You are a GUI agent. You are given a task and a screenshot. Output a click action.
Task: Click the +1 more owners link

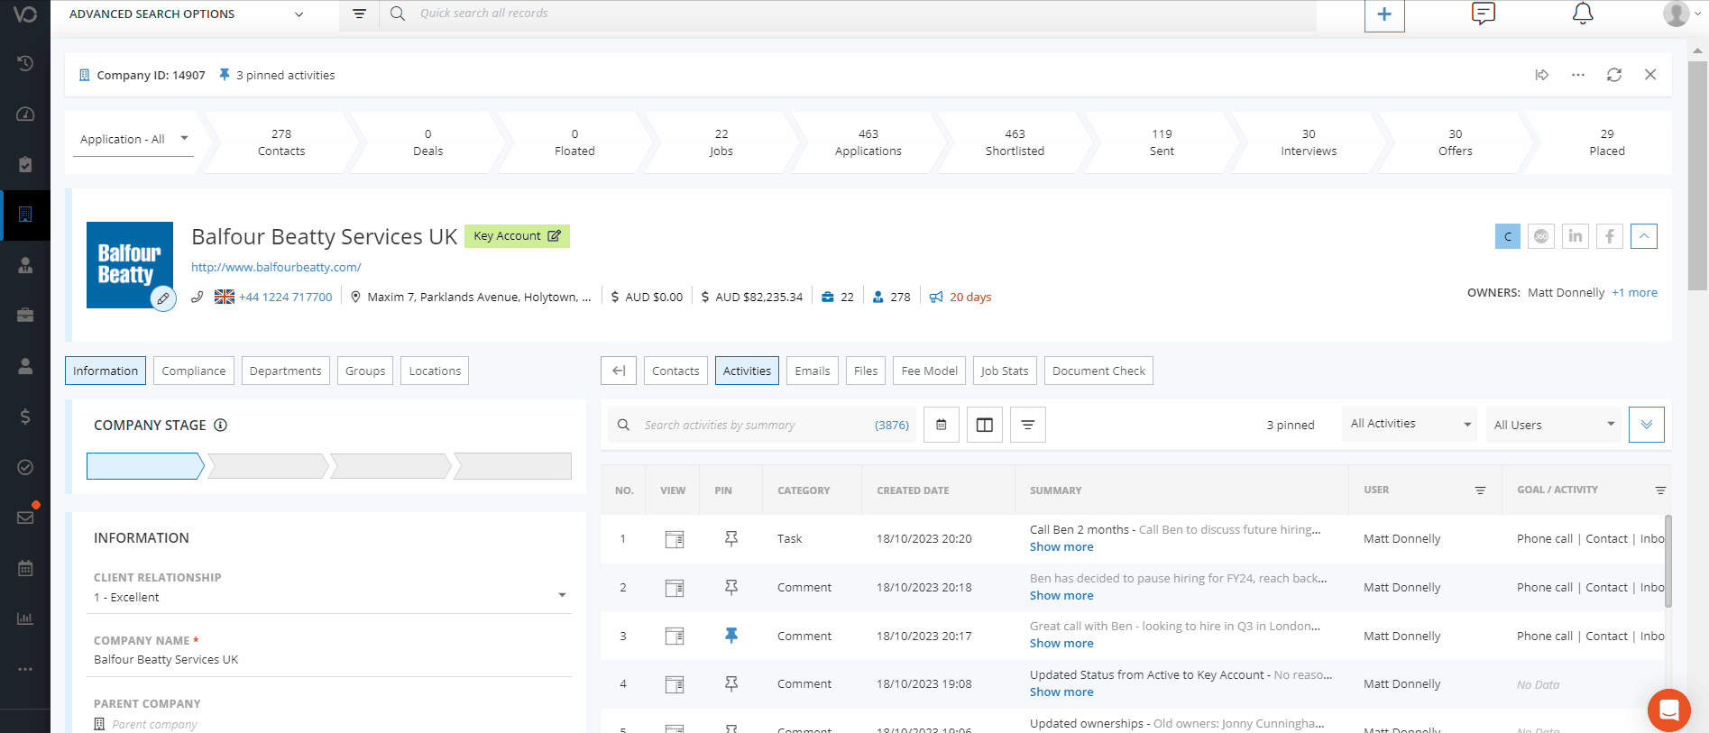click(x=1634, y=292)
